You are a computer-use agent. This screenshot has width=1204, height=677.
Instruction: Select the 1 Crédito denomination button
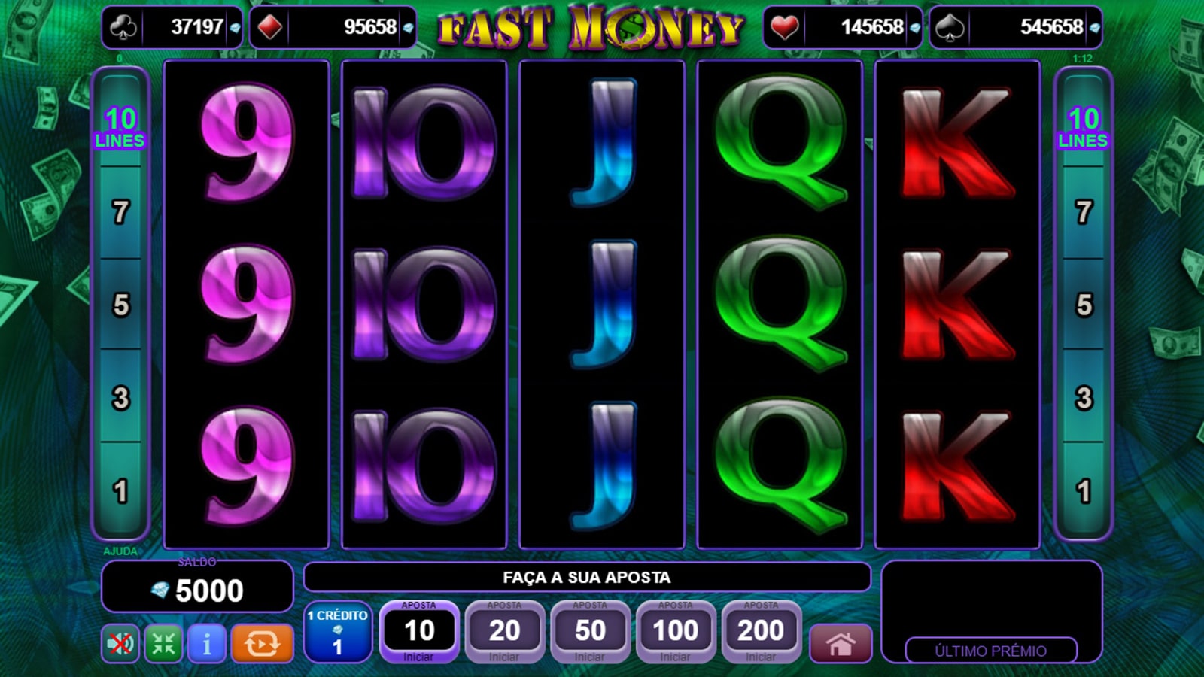coord(338,632)
